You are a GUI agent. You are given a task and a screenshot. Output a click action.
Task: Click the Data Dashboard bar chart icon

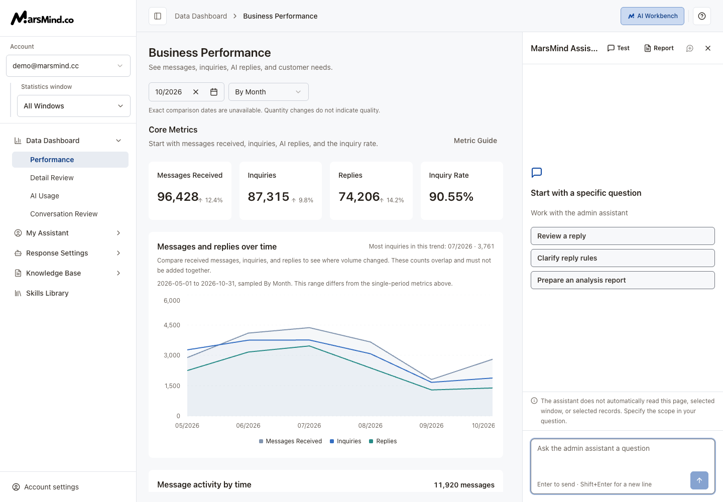coord(18,141)
